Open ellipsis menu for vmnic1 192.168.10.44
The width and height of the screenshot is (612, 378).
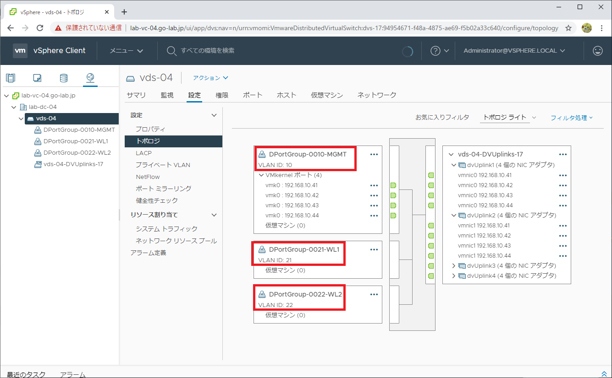coord(563,256)
